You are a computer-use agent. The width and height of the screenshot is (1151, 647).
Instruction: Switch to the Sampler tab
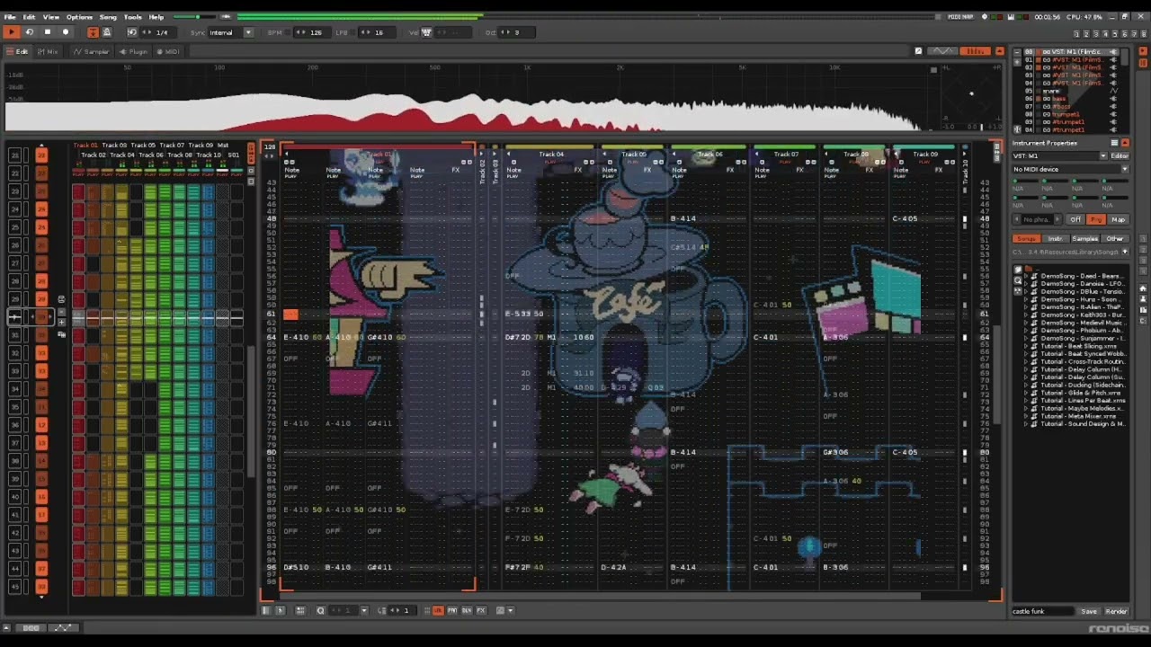coord(92,51)
